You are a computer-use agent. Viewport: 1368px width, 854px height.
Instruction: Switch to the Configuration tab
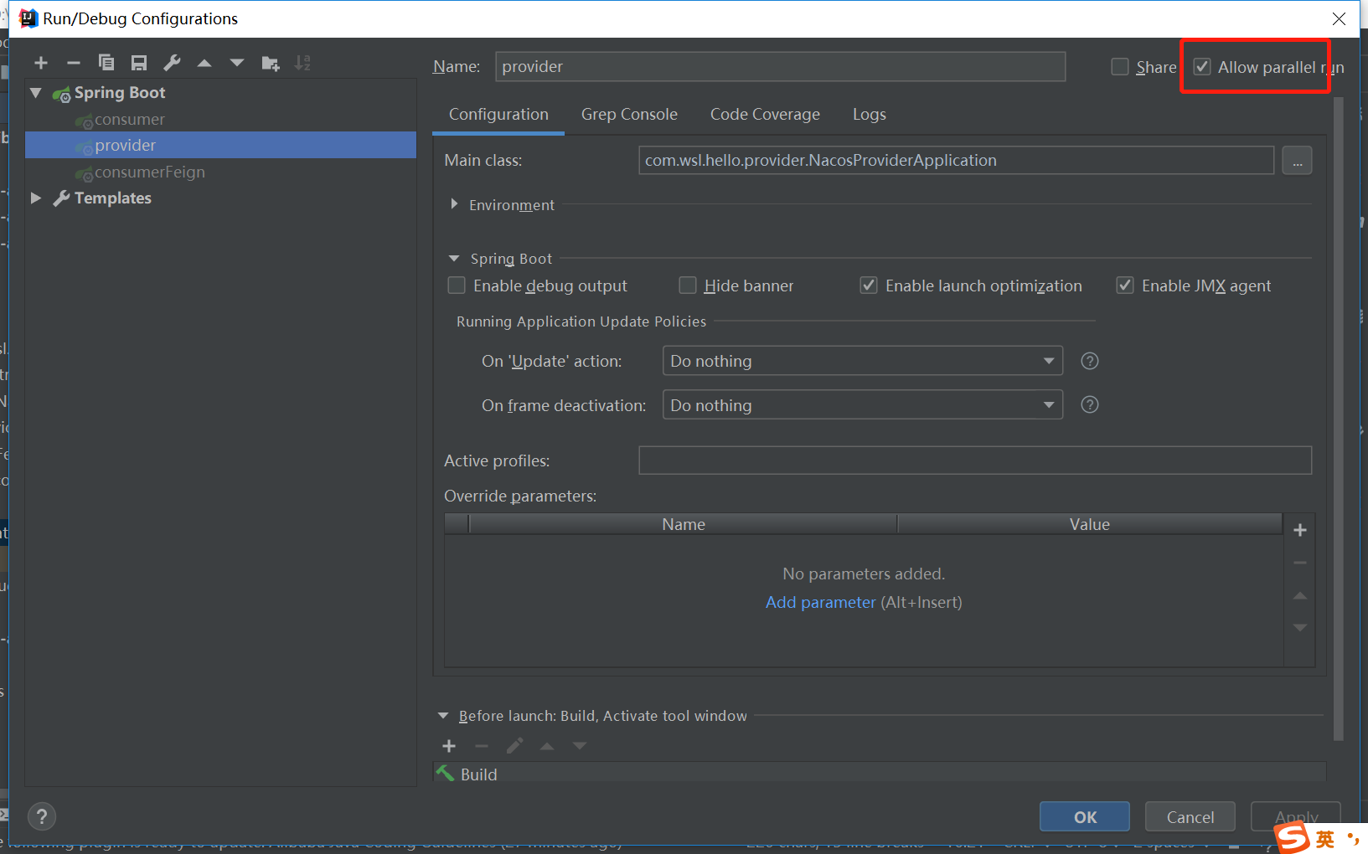(498, 115)
